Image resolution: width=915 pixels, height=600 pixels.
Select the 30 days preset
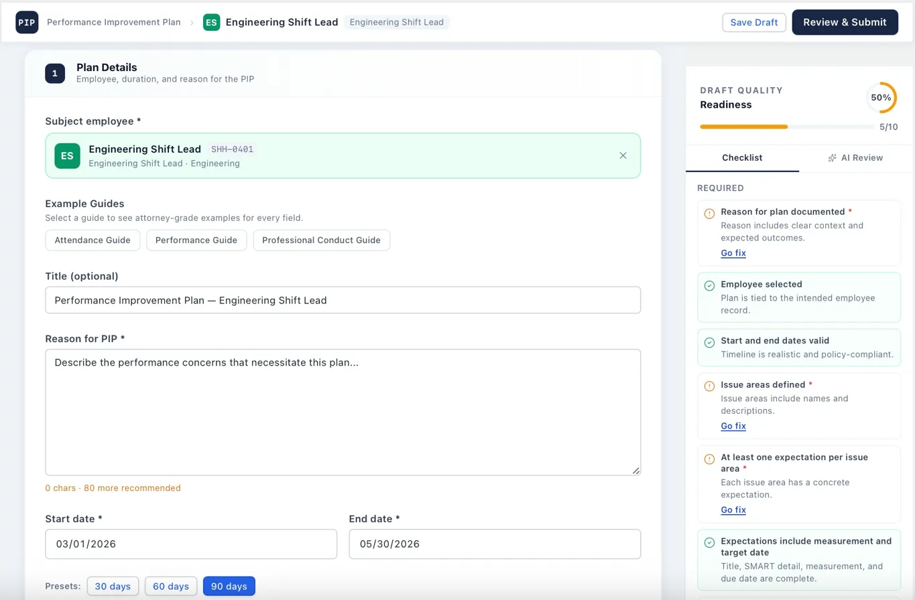click(x=113, y=585)
